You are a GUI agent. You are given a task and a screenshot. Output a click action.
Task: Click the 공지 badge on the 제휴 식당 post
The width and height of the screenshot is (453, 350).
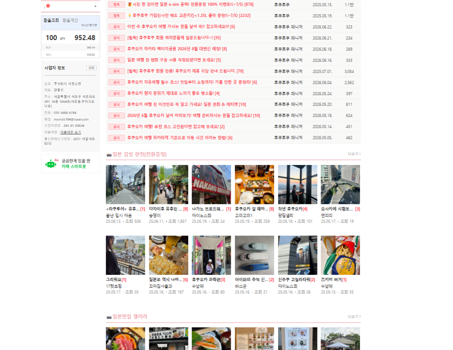point(117,71)
